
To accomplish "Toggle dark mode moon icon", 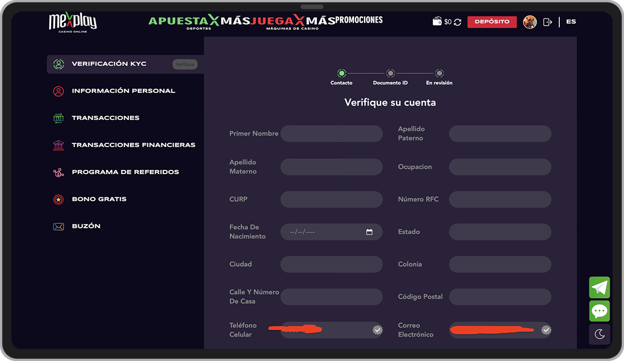I will coord(599,334).
